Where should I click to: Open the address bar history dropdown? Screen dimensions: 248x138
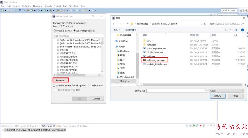(202, 24)
